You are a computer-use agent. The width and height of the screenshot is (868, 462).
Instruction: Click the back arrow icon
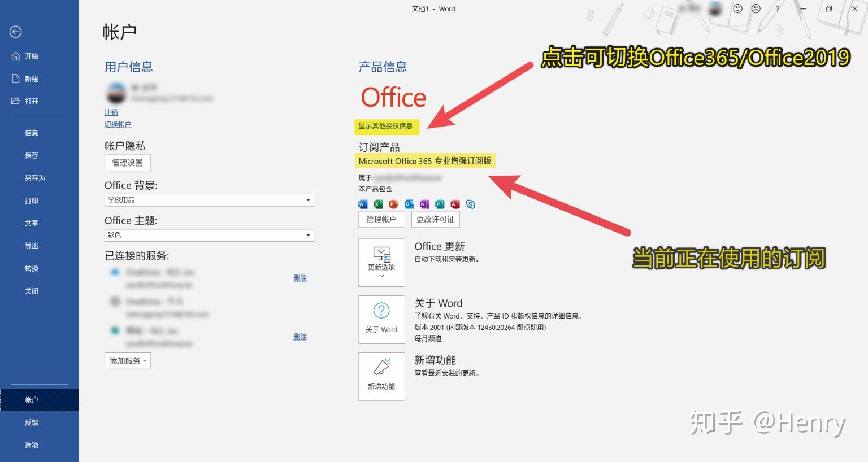(x=16, y=32)
